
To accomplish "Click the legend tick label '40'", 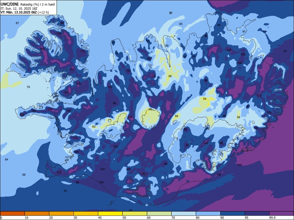I will (100, 218).
